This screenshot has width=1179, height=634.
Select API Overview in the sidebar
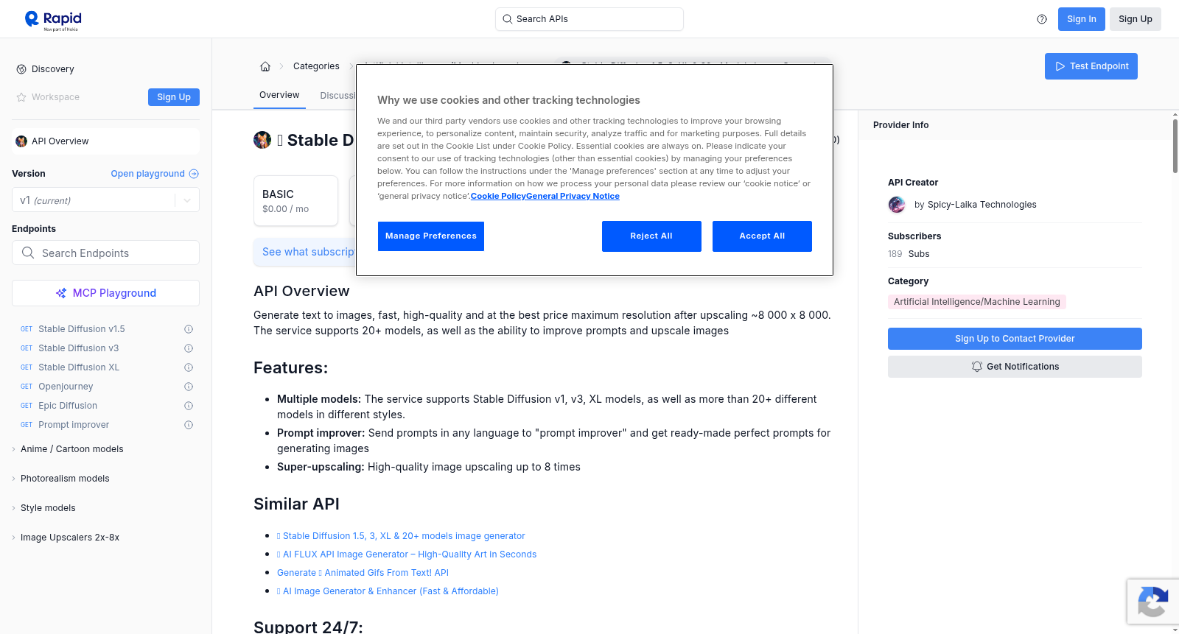[x=105, y=141]
